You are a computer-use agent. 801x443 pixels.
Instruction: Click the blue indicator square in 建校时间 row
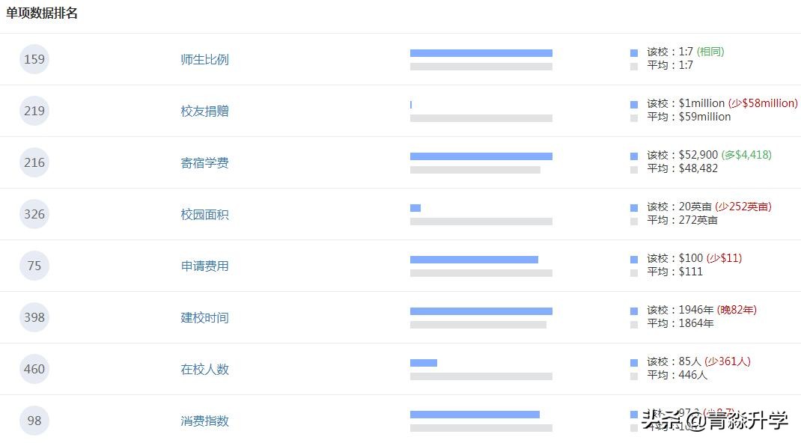(633, 309)
